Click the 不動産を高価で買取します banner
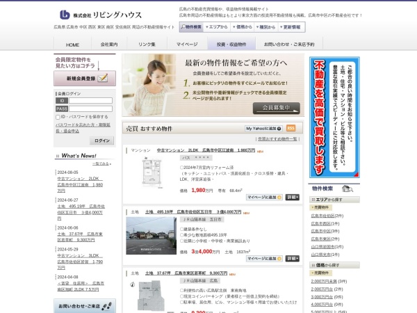 click(334, 118)
